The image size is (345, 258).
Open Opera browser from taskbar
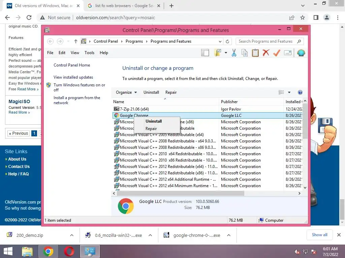point(69,251)
